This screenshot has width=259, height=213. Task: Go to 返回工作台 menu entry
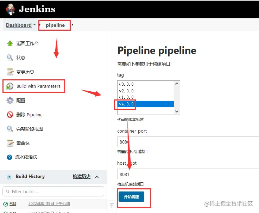[27, 43]
